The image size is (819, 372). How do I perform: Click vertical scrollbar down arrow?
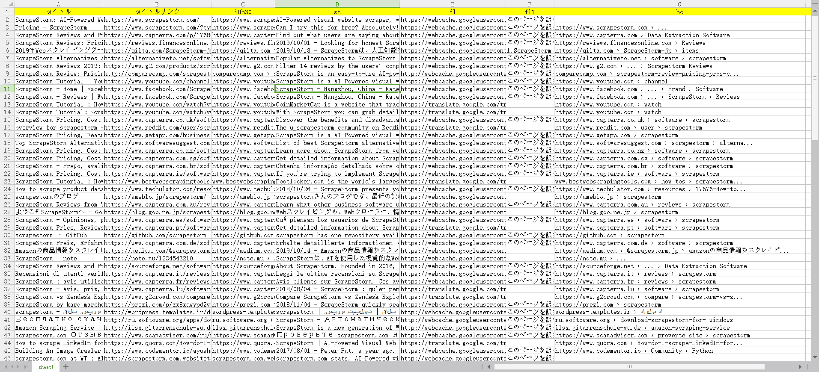click(815, 357)
